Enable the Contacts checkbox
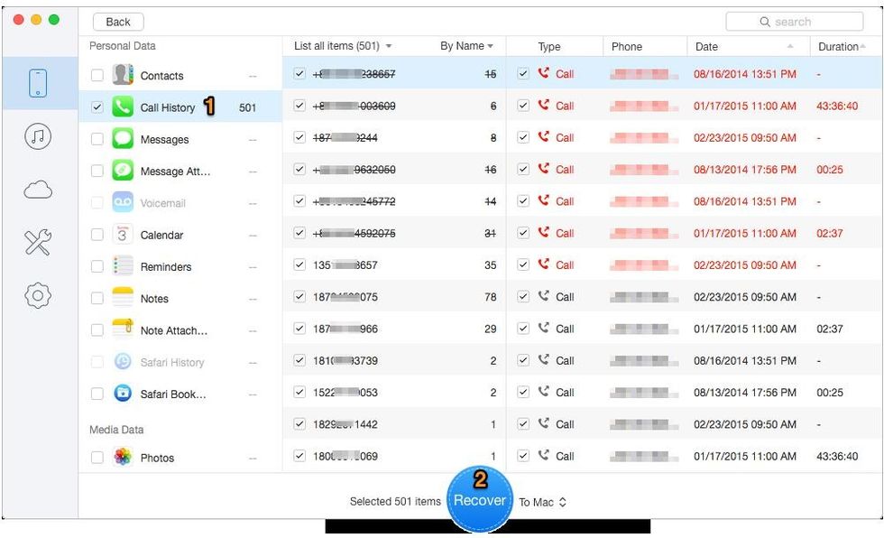The width and height of the screenshot is (884, 538). point(97,76)
